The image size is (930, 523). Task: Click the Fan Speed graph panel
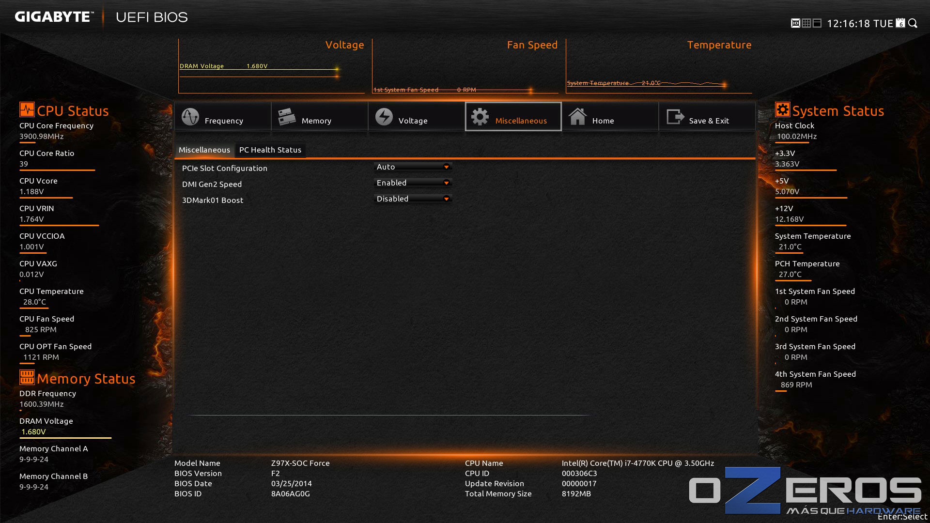click(465, 66)
